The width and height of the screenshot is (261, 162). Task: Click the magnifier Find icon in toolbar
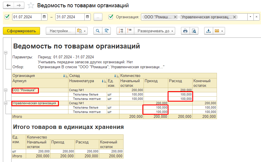pos(98,31)
